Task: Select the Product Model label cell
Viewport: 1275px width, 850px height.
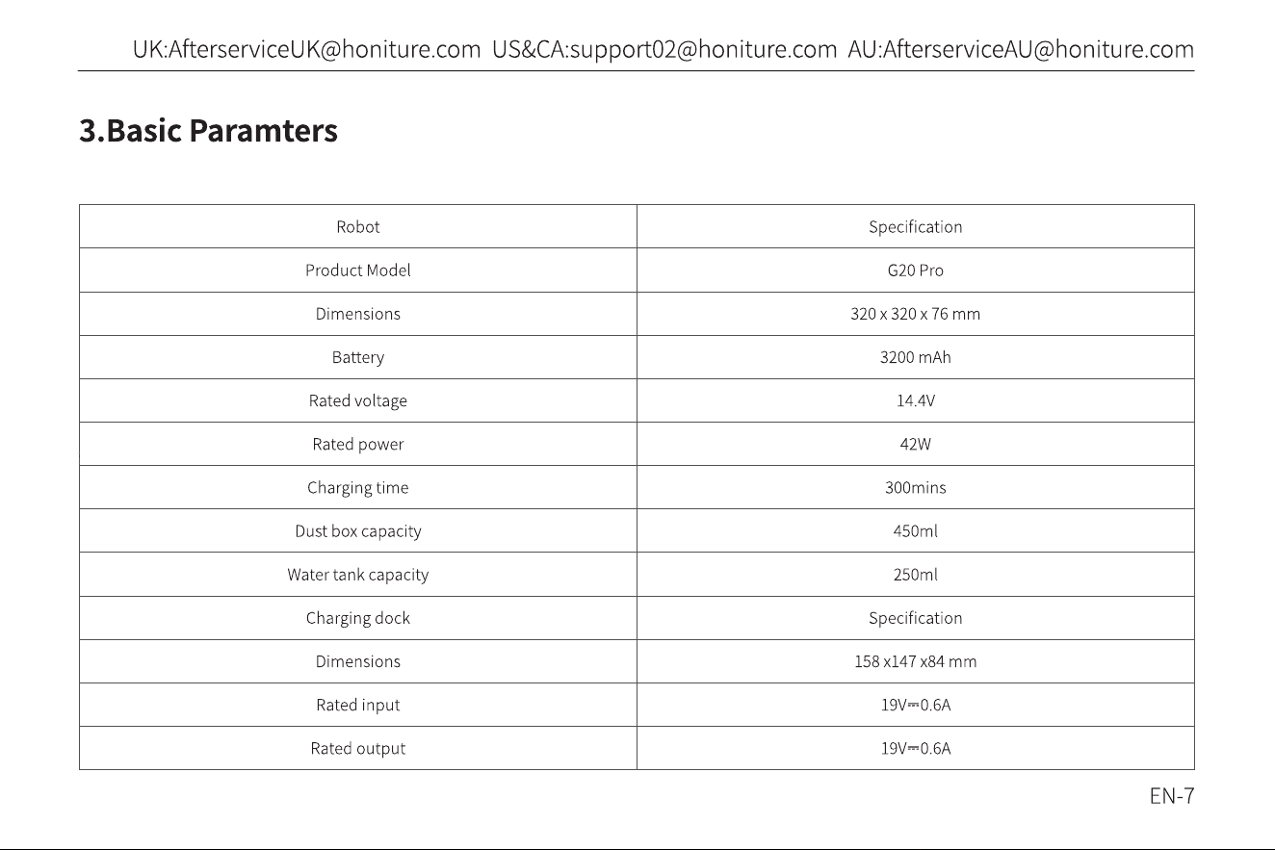Action: [358, 270]
